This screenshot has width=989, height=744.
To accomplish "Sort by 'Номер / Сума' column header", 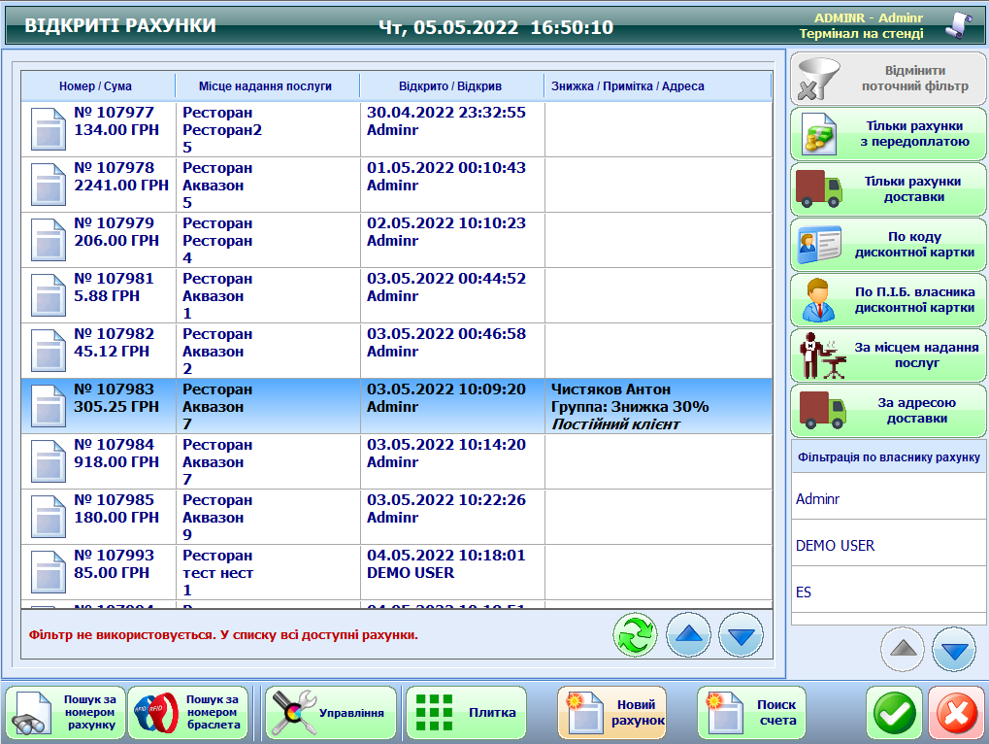I will pos(95,86).
